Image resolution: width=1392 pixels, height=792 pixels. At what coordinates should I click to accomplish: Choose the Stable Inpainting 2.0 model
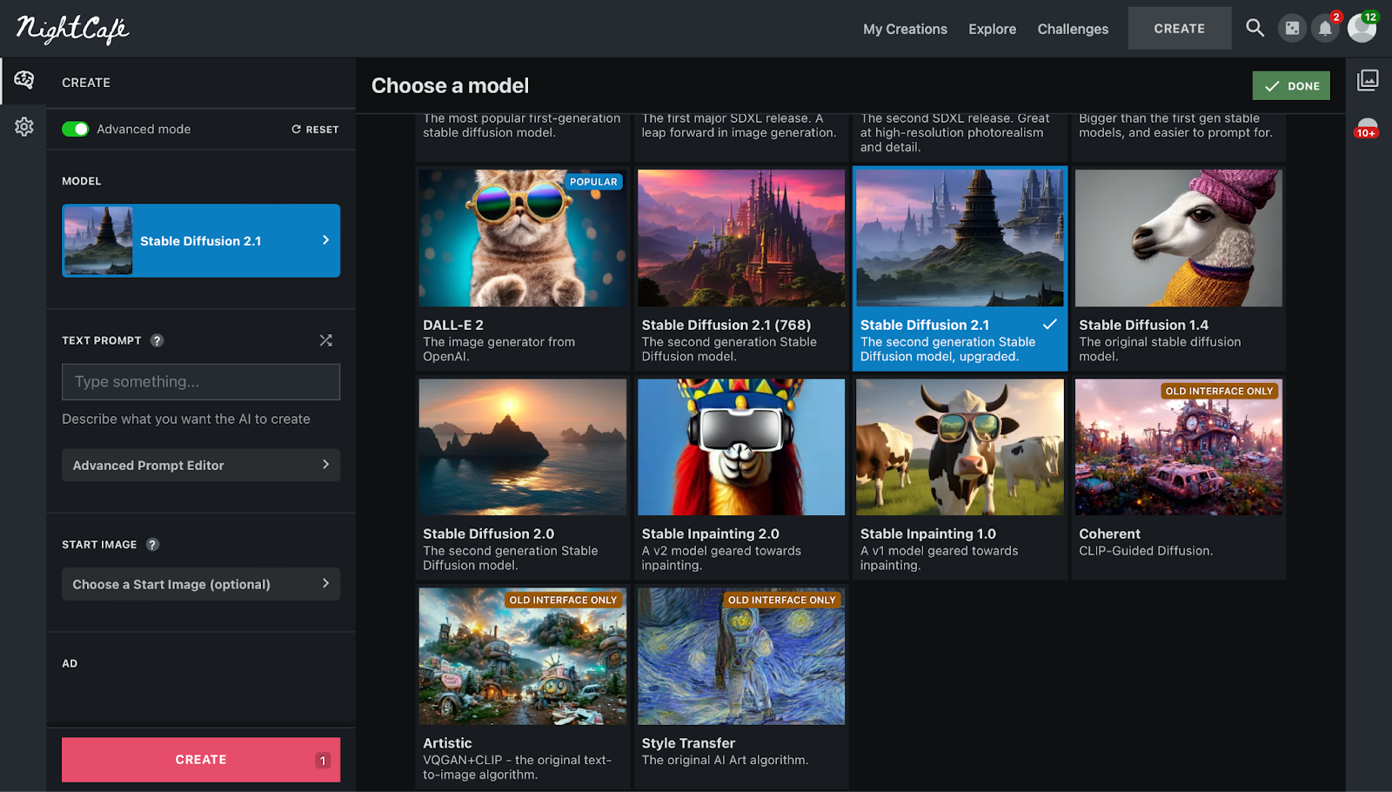pyautogui.click(x=741, y=477)
